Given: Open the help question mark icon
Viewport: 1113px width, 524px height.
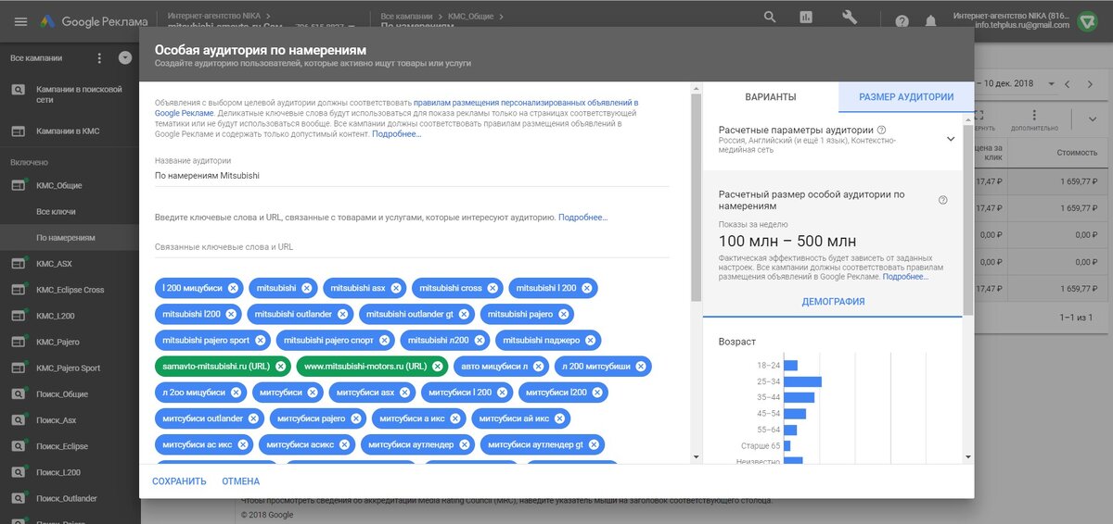Looking at the screenshot, I should pyautogui.click(x=902, y=21).
